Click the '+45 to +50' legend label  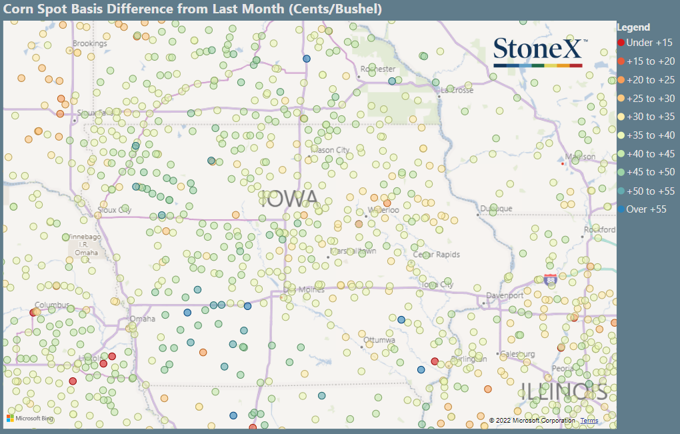point(651,172)
